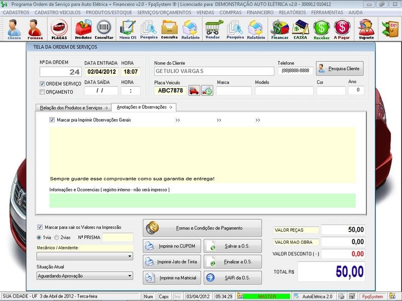Toggle the ORDEM SERVIÇO checkbox
This screenshot has width=402, height=301.
point(42,84)
